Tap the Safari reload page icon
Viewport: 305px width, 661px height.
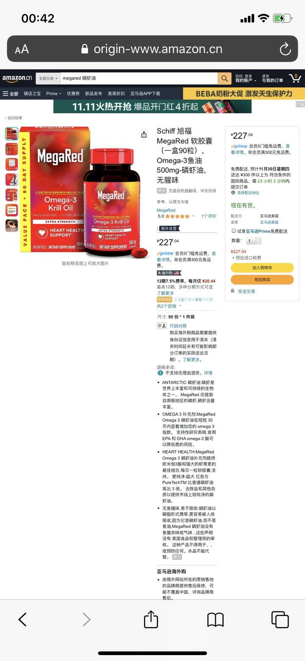coord(285,49)
